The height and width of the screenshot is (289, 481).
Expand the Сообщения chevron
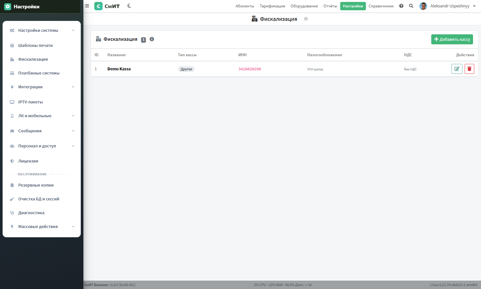pos(73,131)
